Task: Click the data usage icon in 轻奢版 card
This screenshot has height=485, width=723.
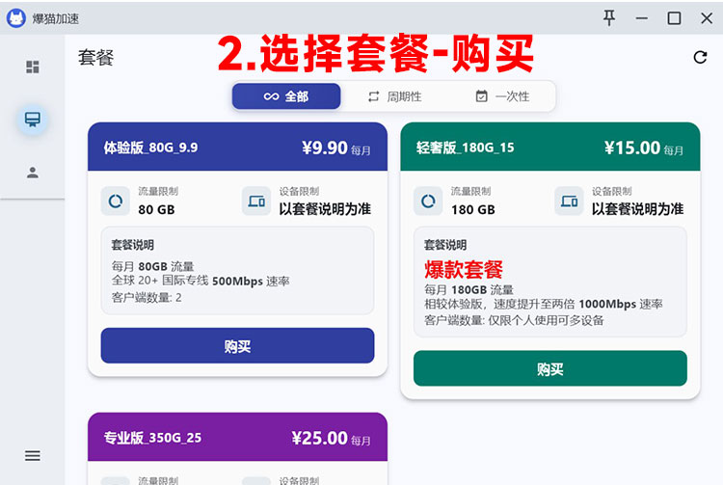Action: coord(428,202)
